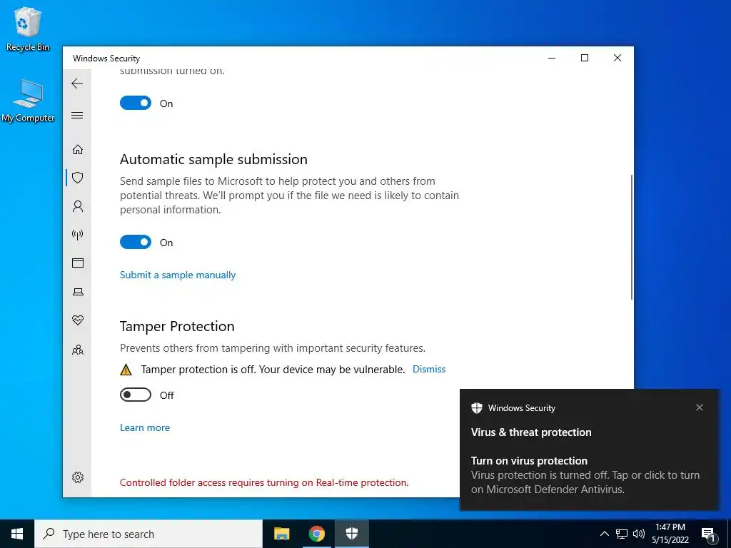Open Device performance & health heart icon

(x=78, y=320)
